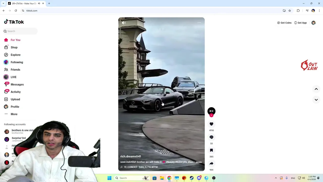Follow creator via the red plus badge
Image resolution: width=323 pixels, height=182 pixels.
[211, 115]
